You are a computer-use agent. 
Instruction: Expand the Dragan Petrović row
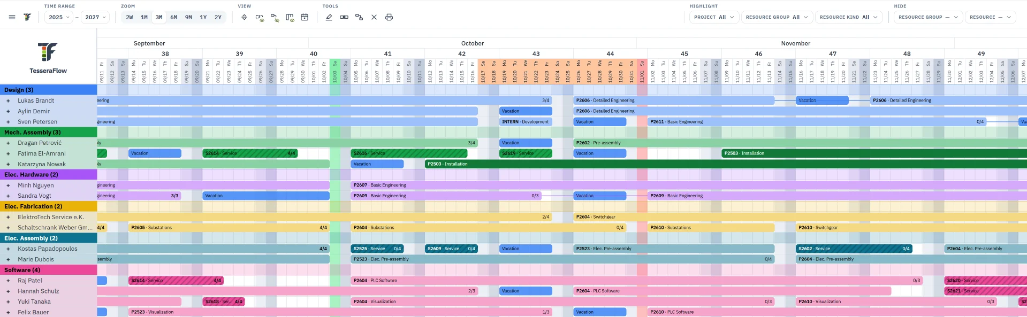tap(8, 143)
